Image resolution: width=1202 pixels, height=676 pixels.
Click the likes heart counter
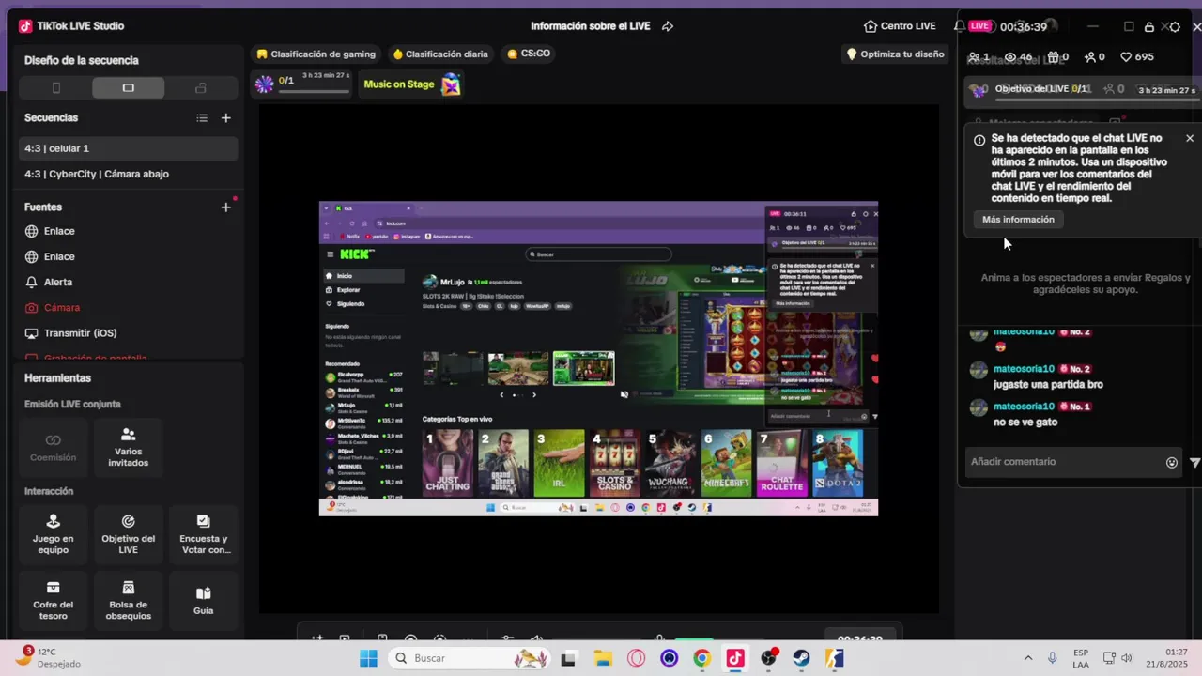1137,57
